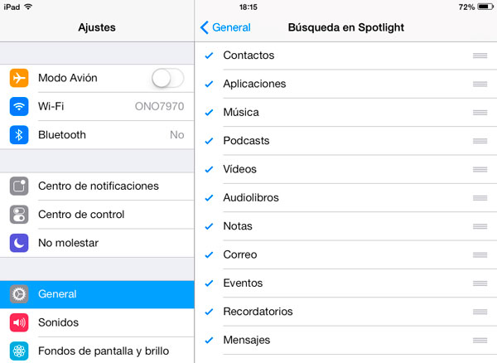
Task: Open Sonidos settings
Action: pyautogui.click(x=97, y=322)
